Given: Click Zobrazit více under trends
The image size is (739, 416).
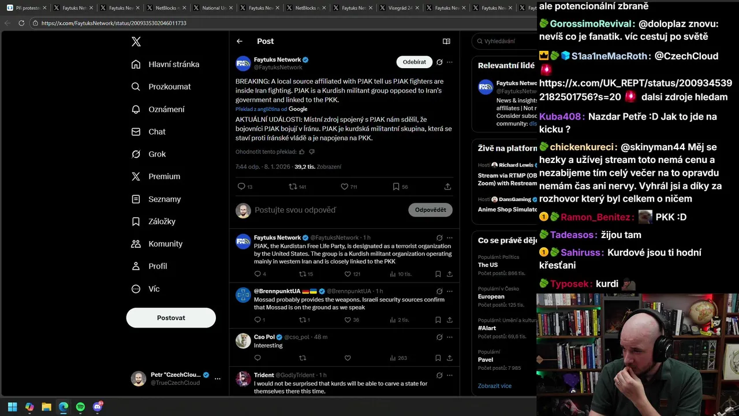Looking at the screenshot, I should tap(494, 385).
